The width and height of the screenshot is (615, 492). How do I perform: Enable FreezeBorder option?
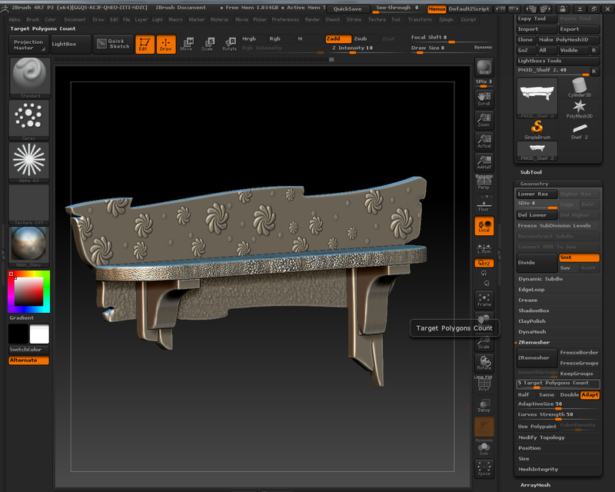(579, 352)
